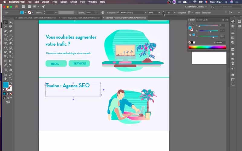Open the font size dropdown arrow
The height and width of the screenshot is (151, 242).
click(175, 13)
